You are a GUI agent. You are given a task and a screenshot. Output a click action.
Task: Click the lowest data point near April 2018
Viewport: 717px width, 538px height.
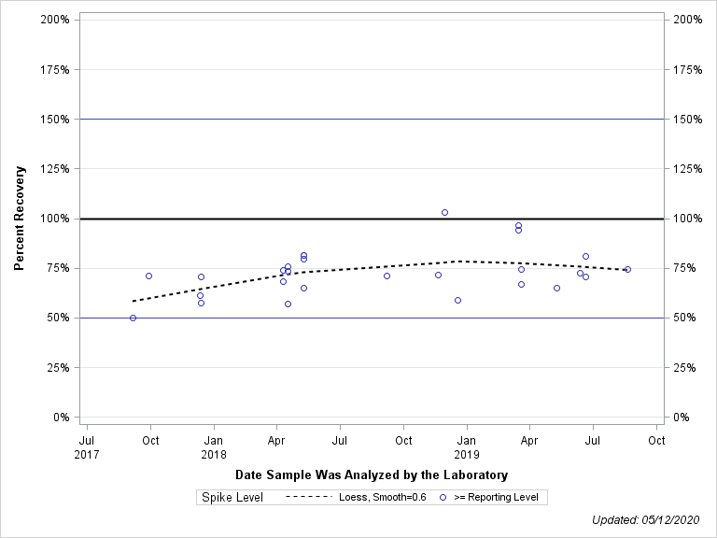(x=288, y=304)
